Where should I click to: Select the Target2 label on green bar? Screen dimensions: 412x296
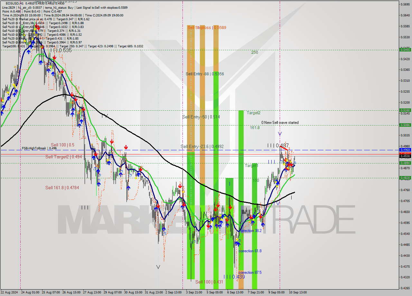click(254, 113)
